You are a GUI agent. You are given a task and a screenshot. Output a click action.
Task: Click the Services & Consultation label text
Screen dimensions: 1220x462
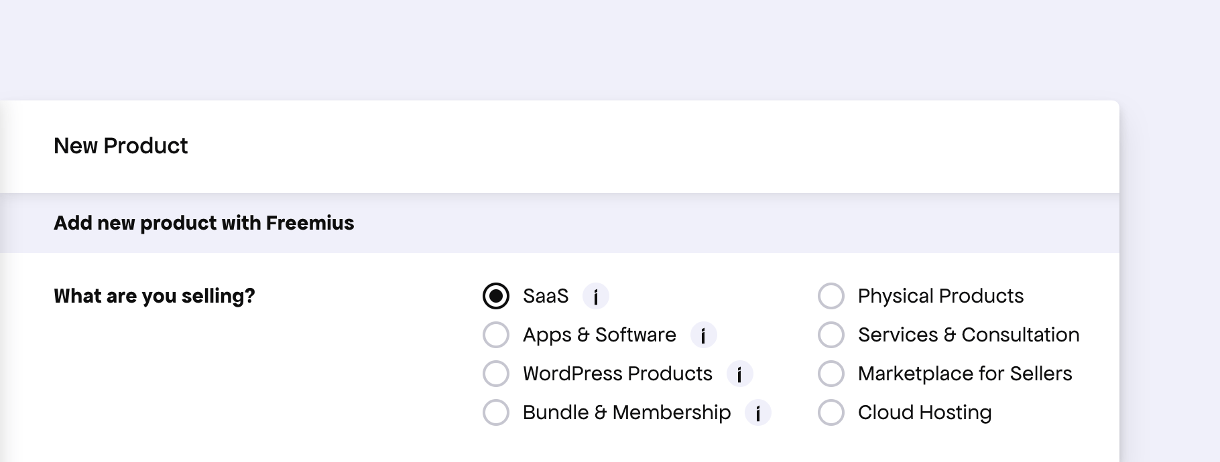[x=969, y=335]
